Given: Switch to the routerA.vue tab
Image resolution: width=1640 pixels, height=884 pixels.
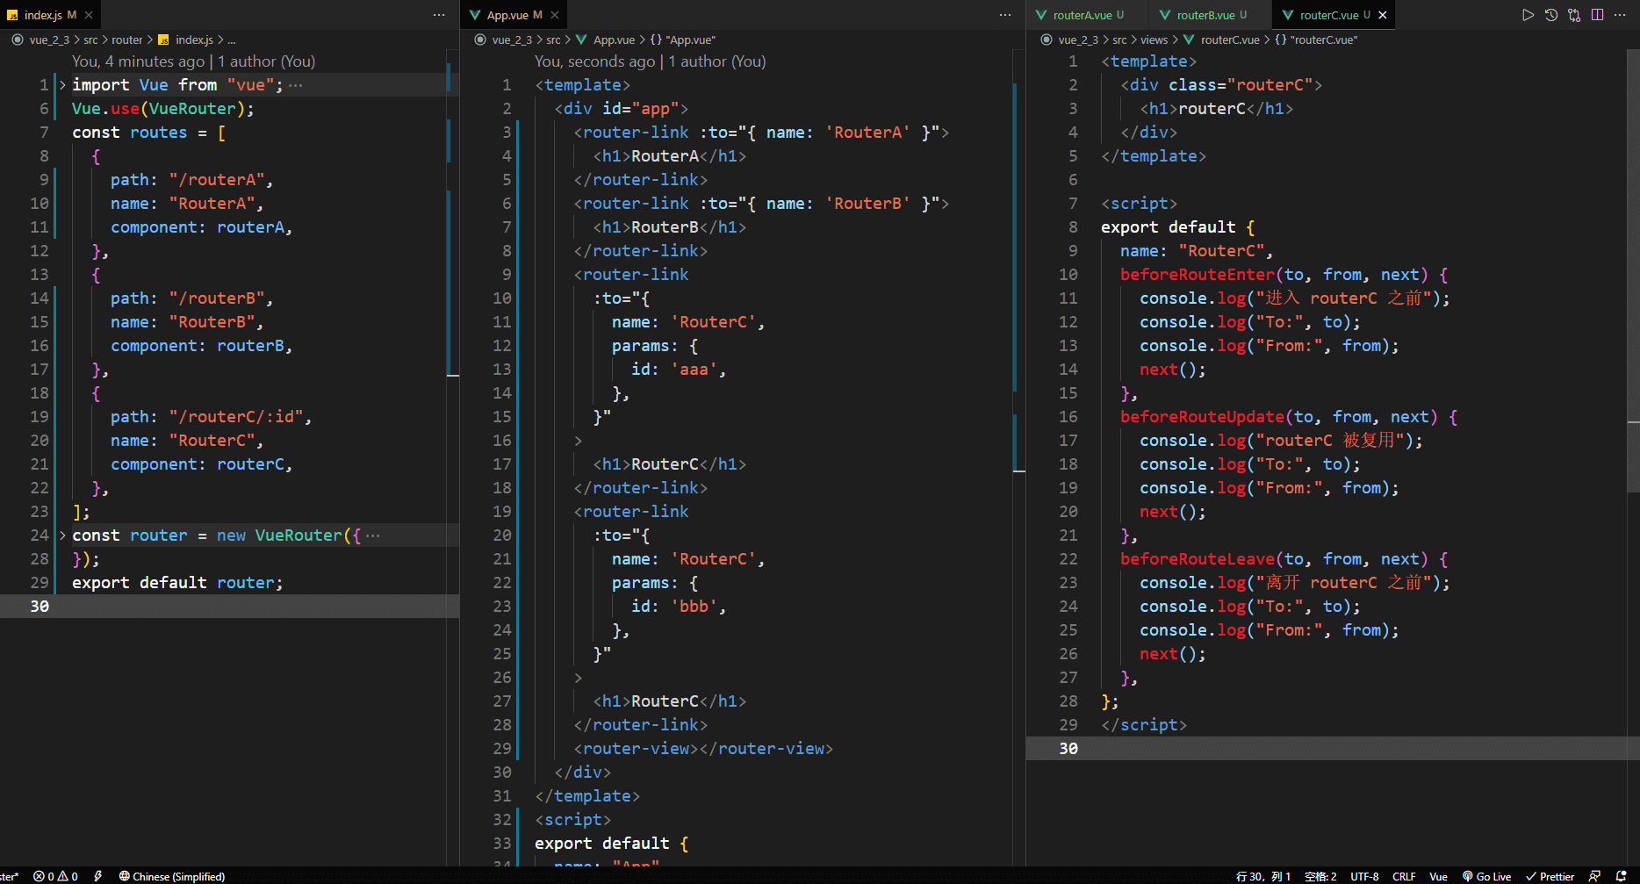Looking at the screenshot, I should point(1083,15).
